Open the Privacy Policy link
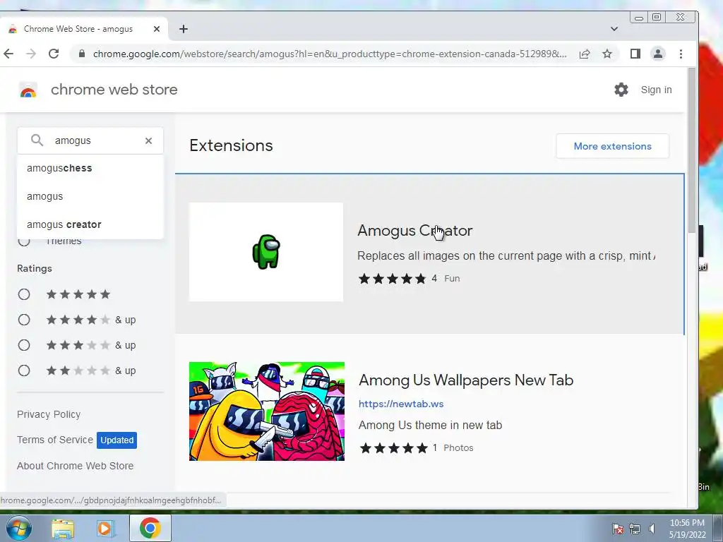Image resolution: width=723 pixels, height=542 pixels. click(49, 414)
